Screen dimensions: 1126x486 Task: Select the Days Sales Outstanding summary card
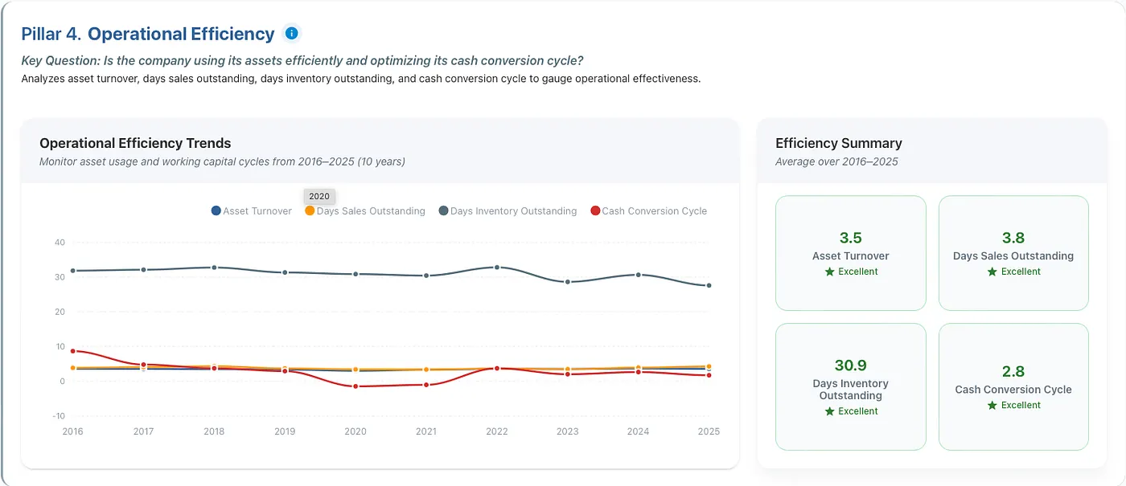[1013, 253]
